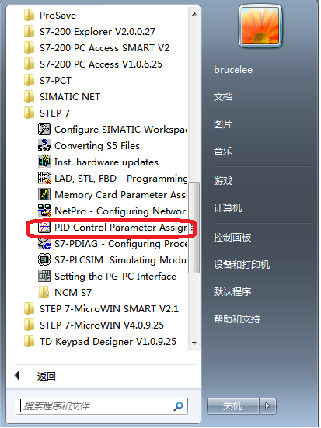Viewport: 321px width, 428px height.
Task: Open 控制面板 control panel
Action: [x=232, y=238]
